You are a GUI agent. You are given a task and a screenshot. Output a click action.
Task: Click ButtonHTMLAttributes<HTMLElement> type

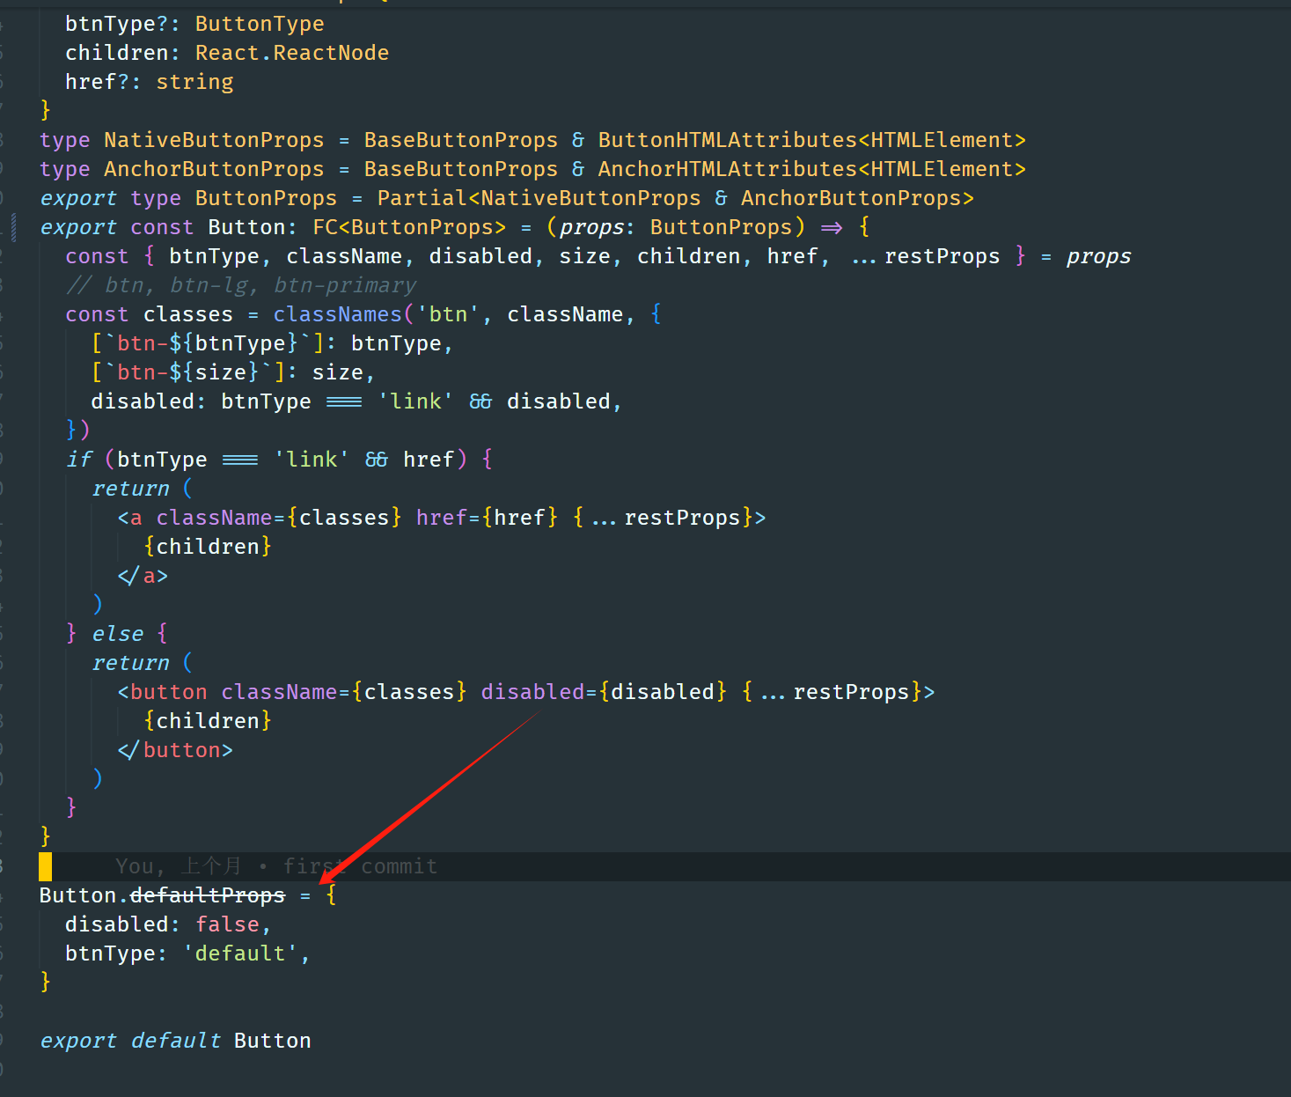tap(812, 140)
